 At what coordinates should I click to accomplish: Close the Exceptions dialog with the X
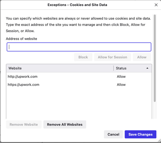tap(156, 5)
